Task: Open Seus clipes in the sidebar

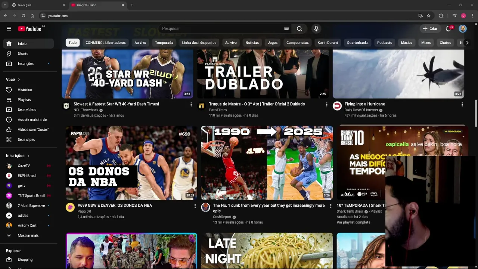Action: click(x=28, y=140)
